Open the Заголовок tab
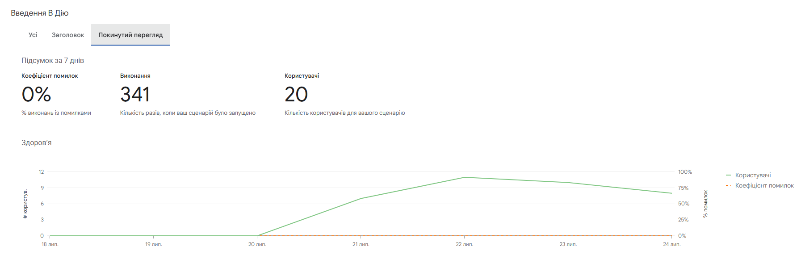797x255 pixels. (68, 35)
